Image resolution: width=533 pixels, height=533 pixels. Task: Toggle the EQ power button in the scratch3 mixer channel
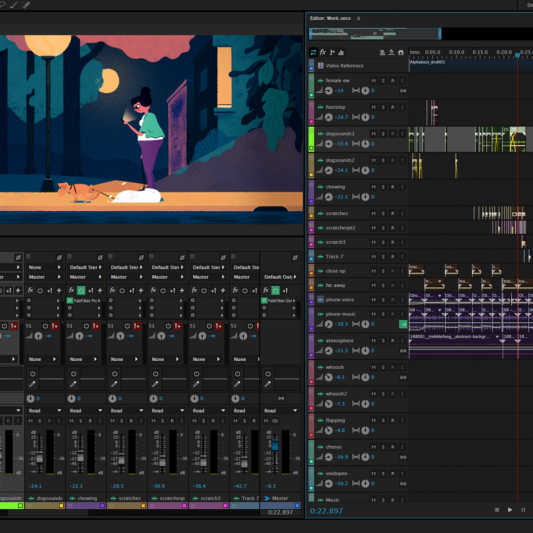196,374
